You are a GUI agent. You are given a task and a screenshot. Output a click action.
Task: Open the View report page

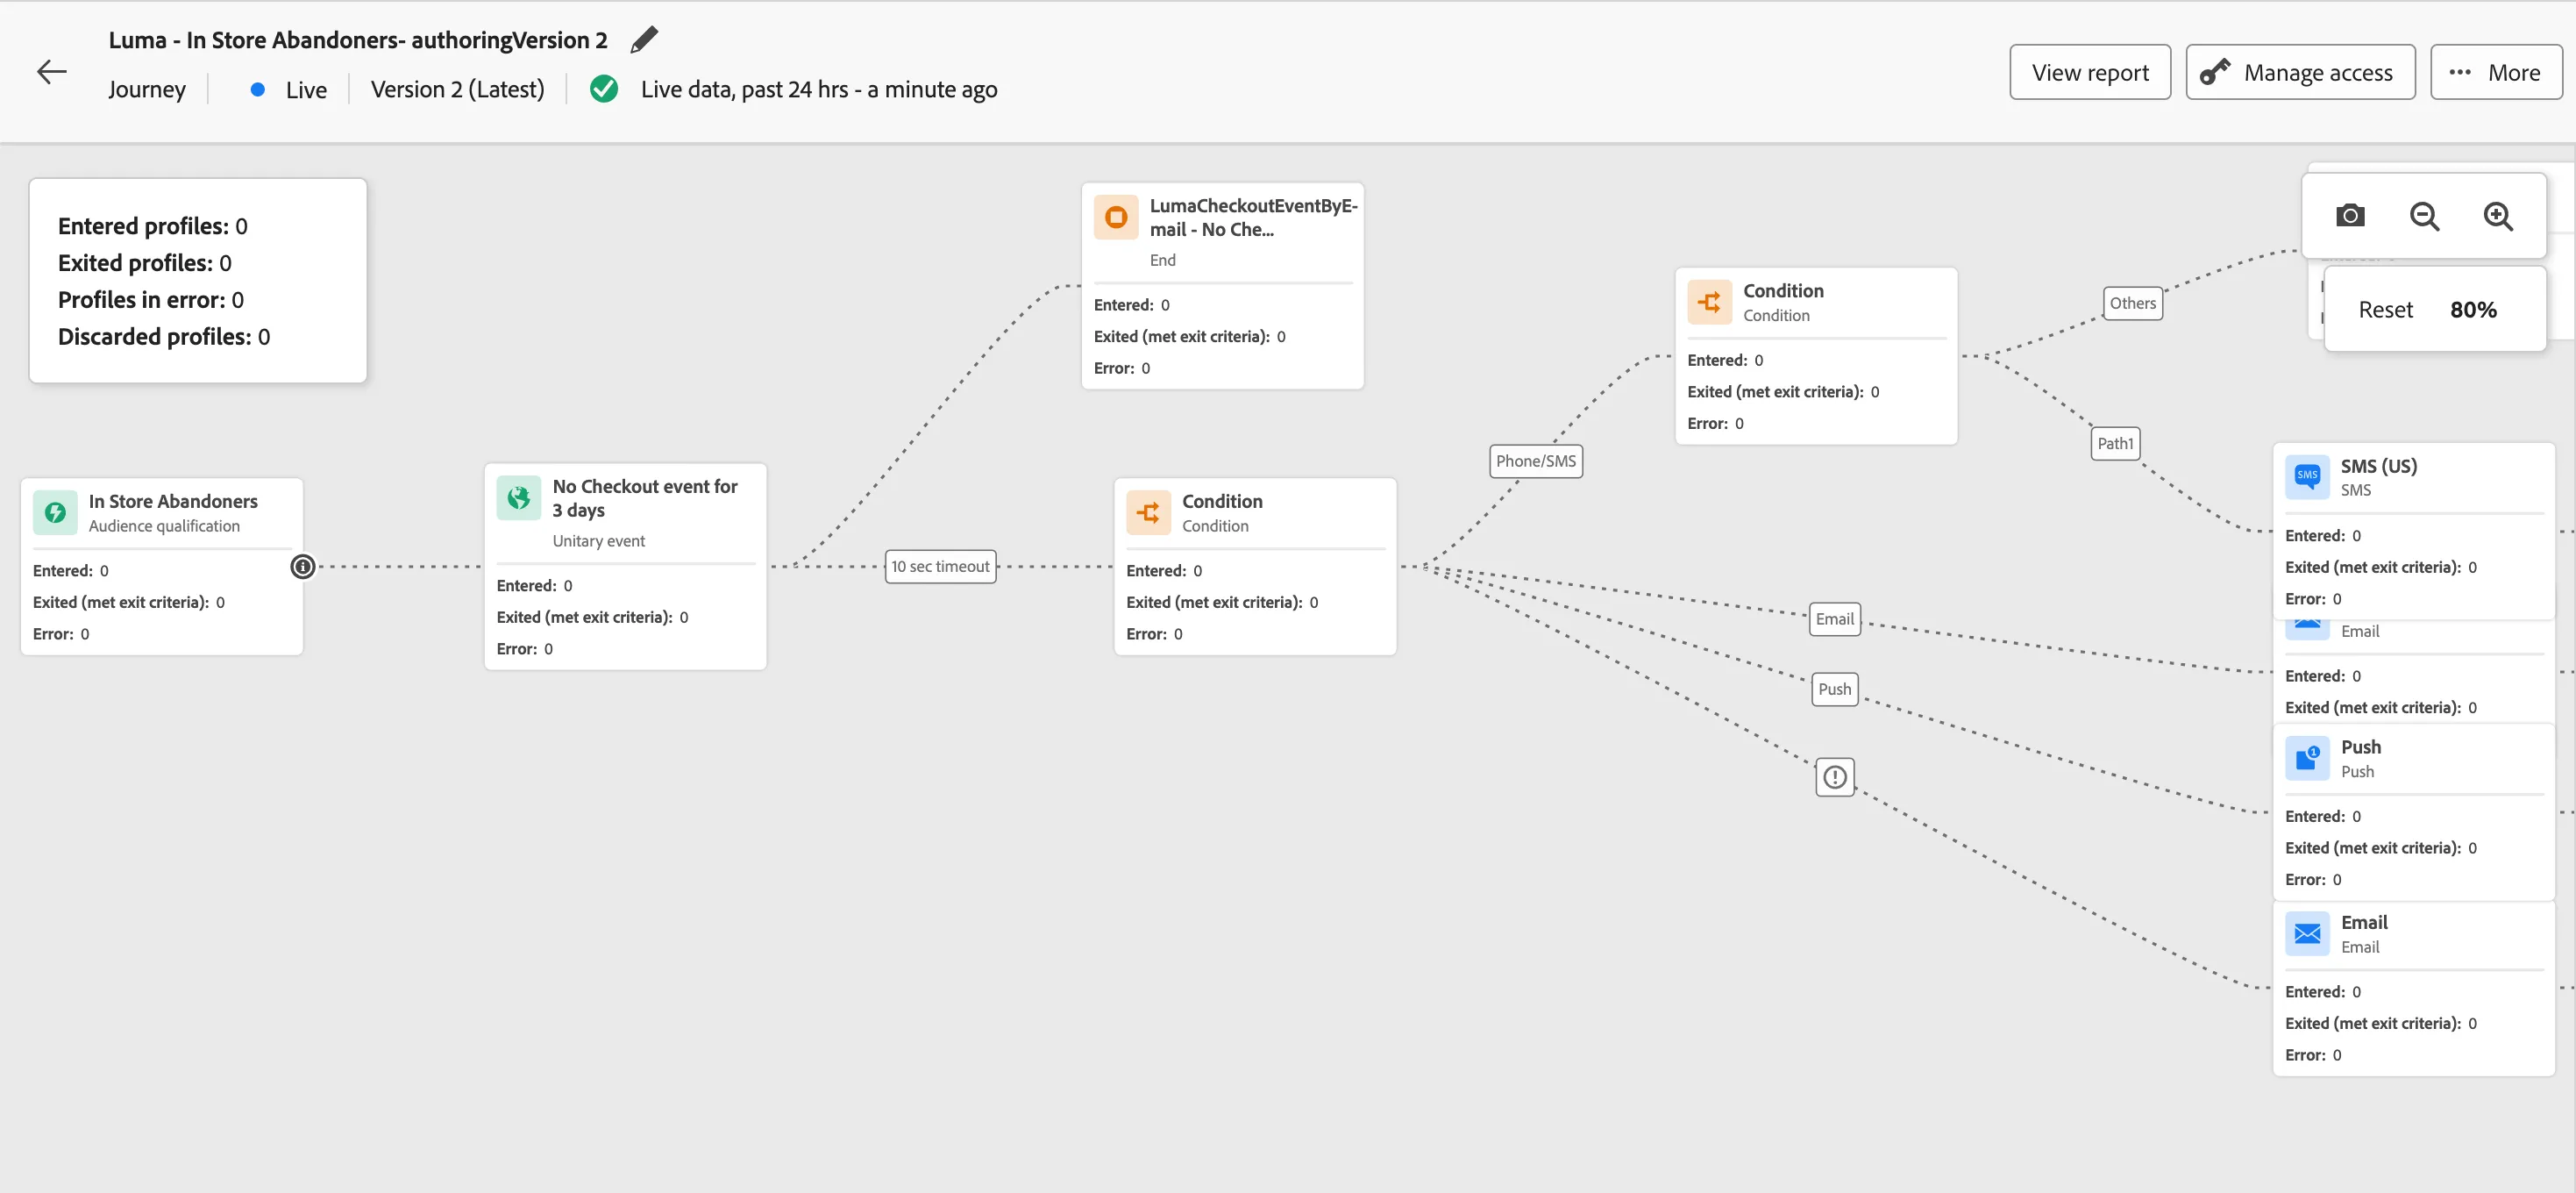(2090, 72)
